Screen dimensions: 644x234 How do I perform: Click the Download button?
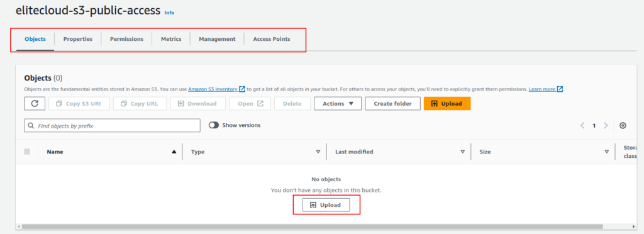(197, 103)
